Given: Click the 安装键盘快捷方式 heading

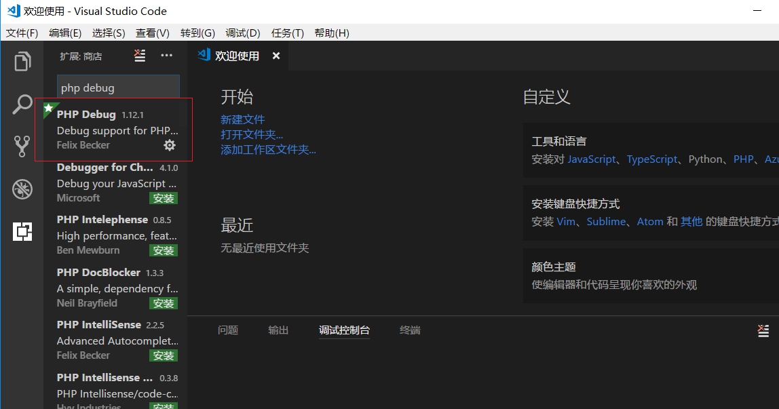Looking at the screenshot, I should [x=575, y=204].
